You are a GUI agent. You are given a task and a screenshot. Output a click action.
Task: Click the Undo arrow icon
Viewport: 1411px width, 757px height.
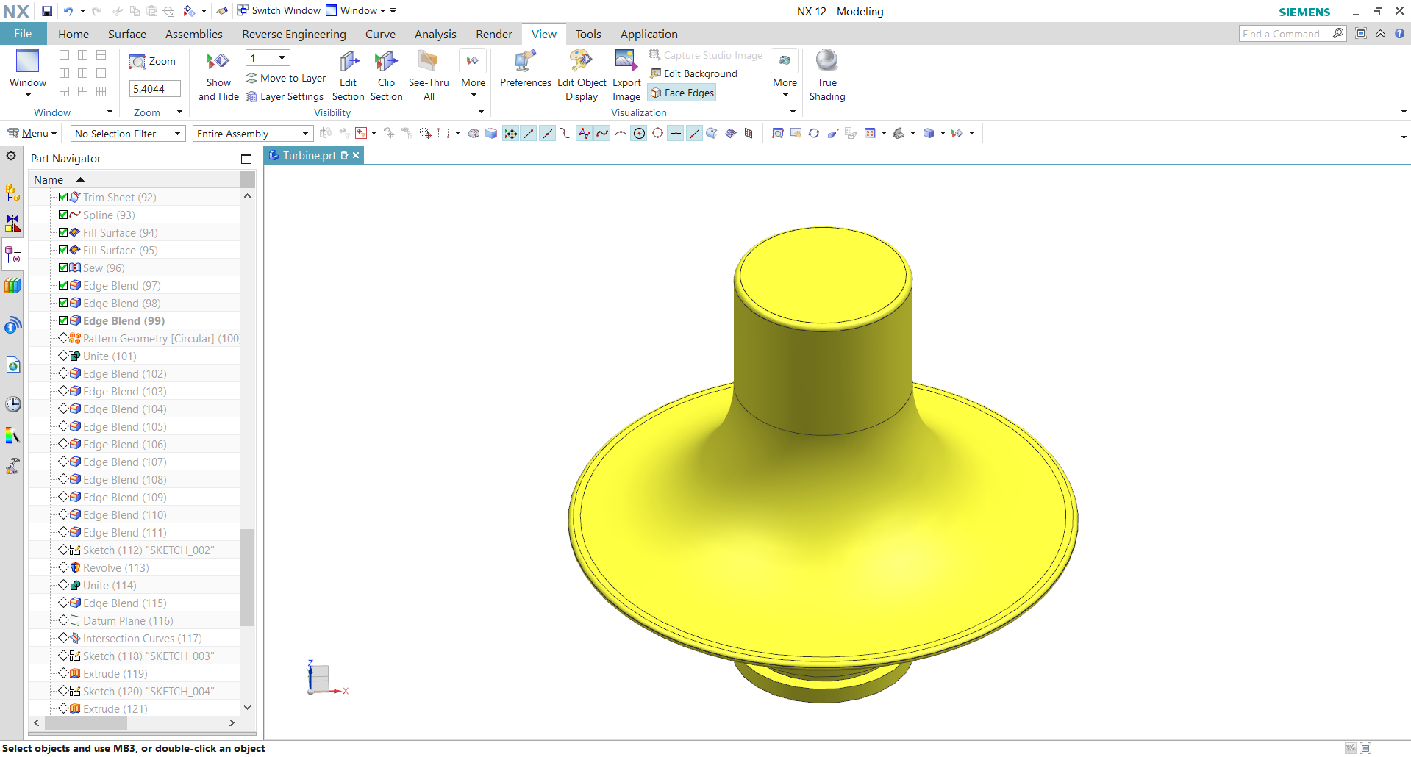[68, 11]
